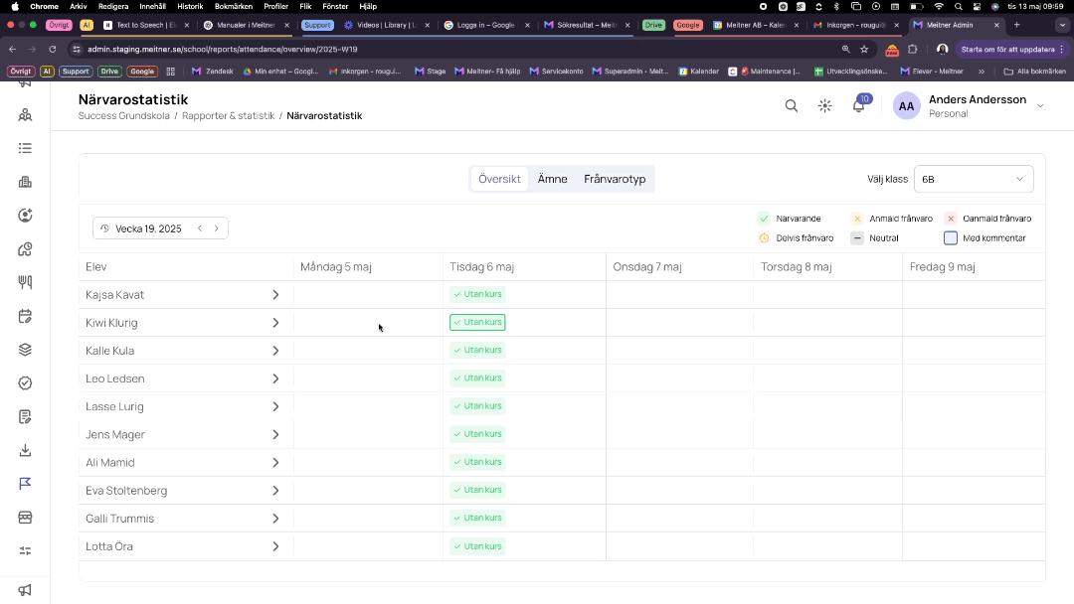Switch to the Översikt tab
Image resolution: width=1074 pixels, height=604 pixels.
coord(499,179)
